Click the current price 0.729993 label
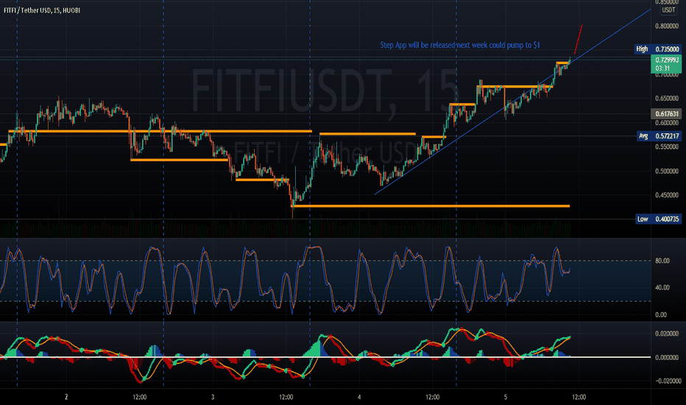Image resolution: width=686 pixels, height=405 pixels. [x=666, y=60]
